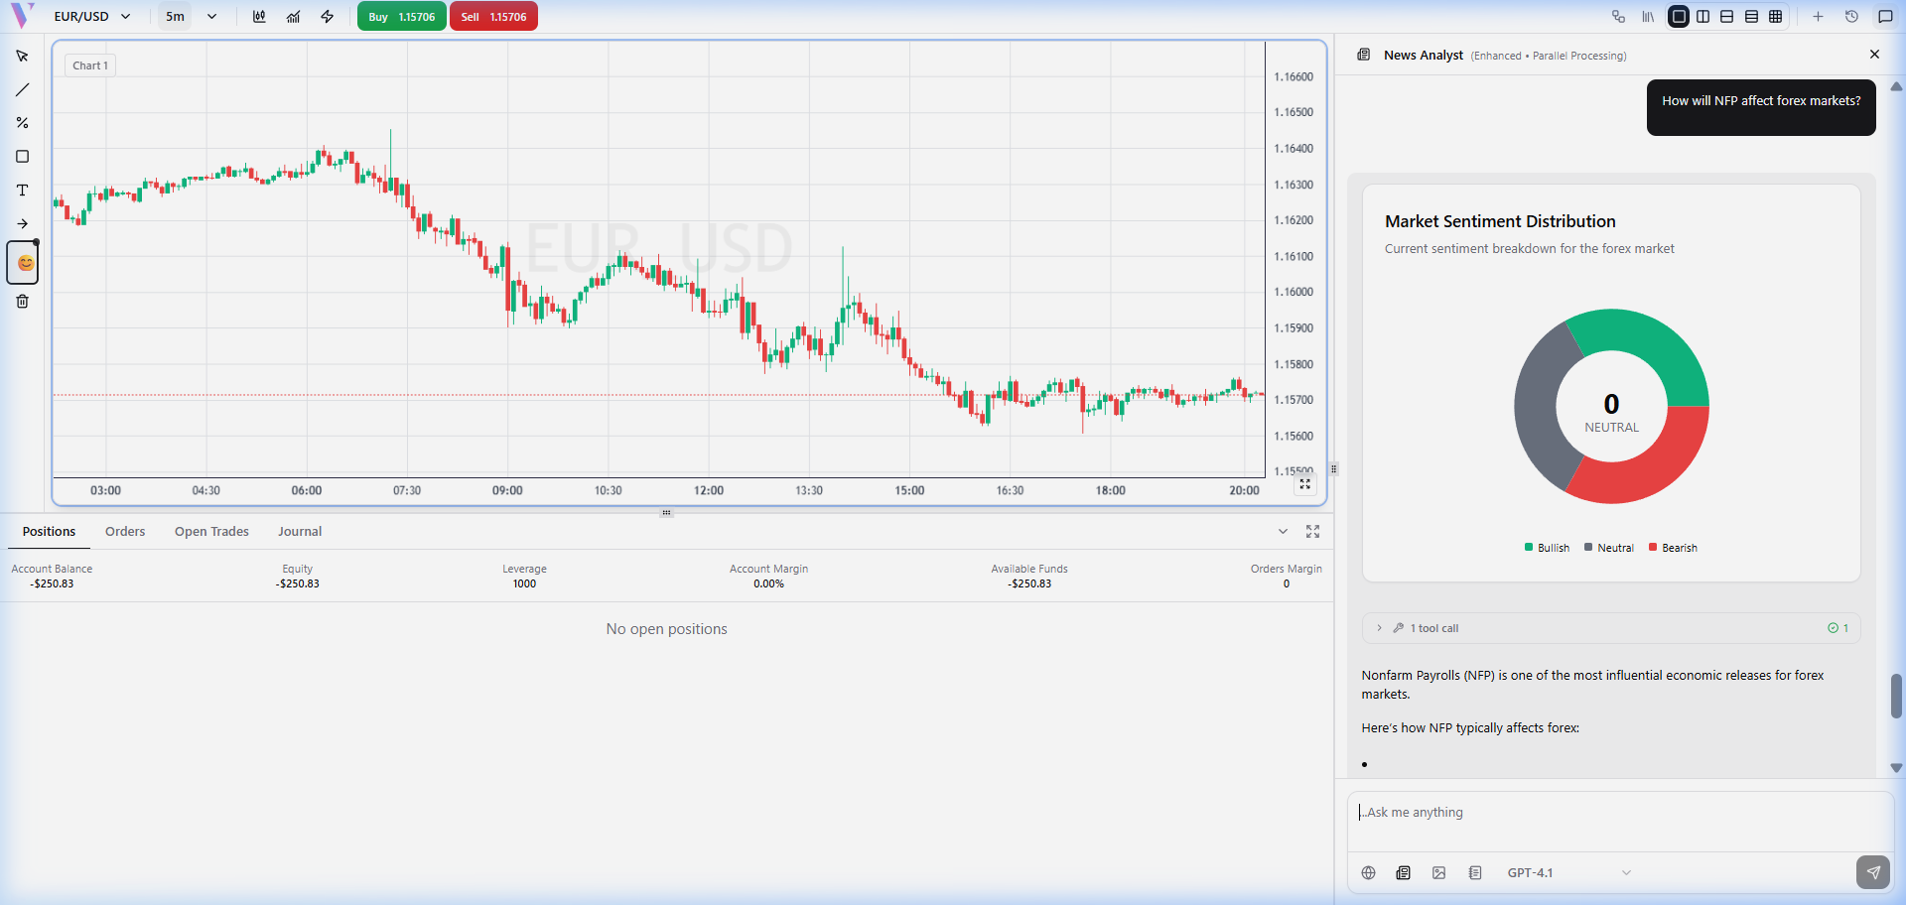Screen dimensions: 1906x905
Task: Click the red Sell 1.15706 button
Action: (493, 17)
